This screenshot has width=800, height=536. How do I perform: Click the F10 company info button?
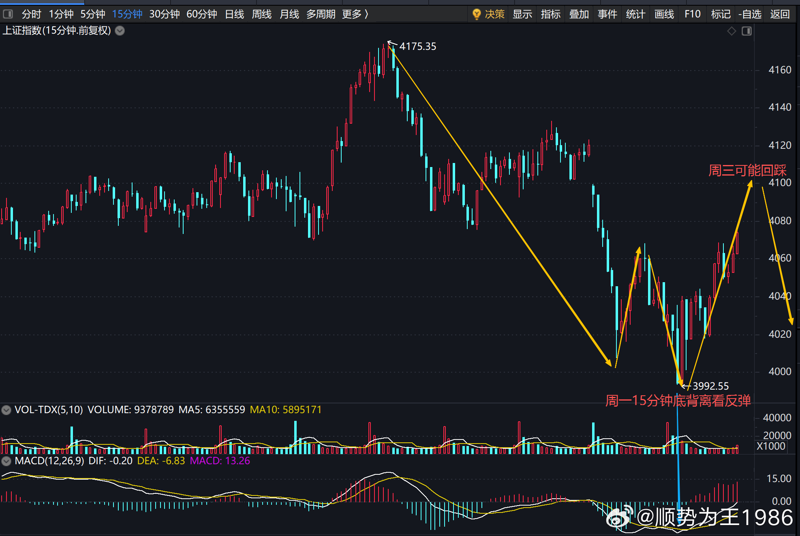coord(693,14)
